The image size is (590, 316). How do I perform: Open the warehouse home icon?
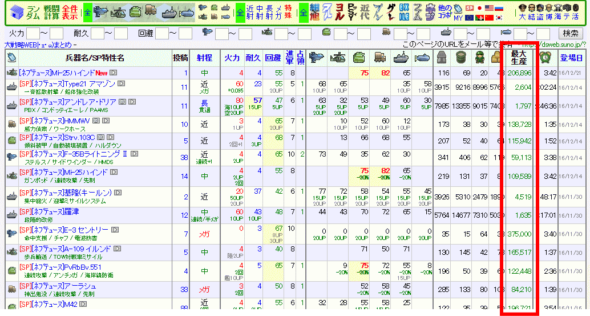point(16,13)
